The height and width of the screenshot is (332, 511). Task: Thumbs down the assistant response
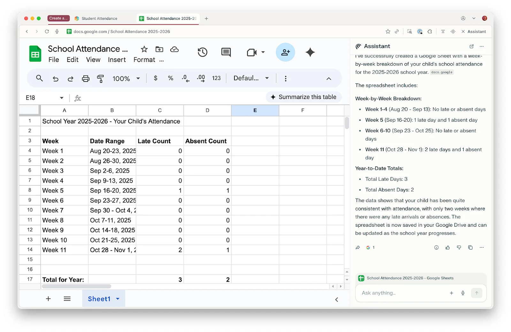pos(459,247)
